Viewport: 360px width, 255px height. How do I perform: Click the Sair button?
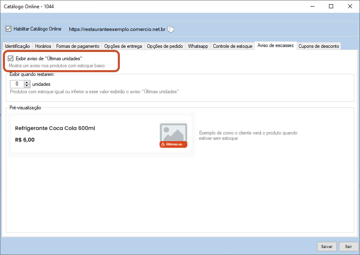tap(348, 246)
